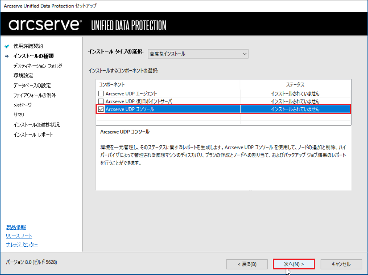Select the 環境設定 step

point(23,76)
